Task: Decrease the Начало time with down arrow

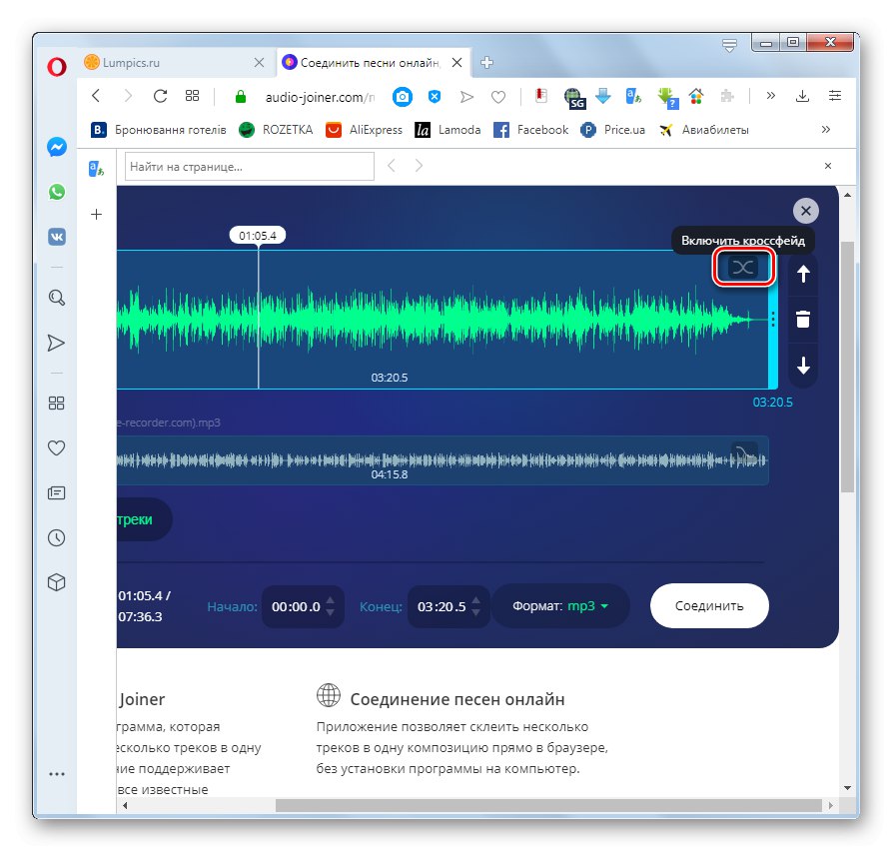Action: pos(331,612)
